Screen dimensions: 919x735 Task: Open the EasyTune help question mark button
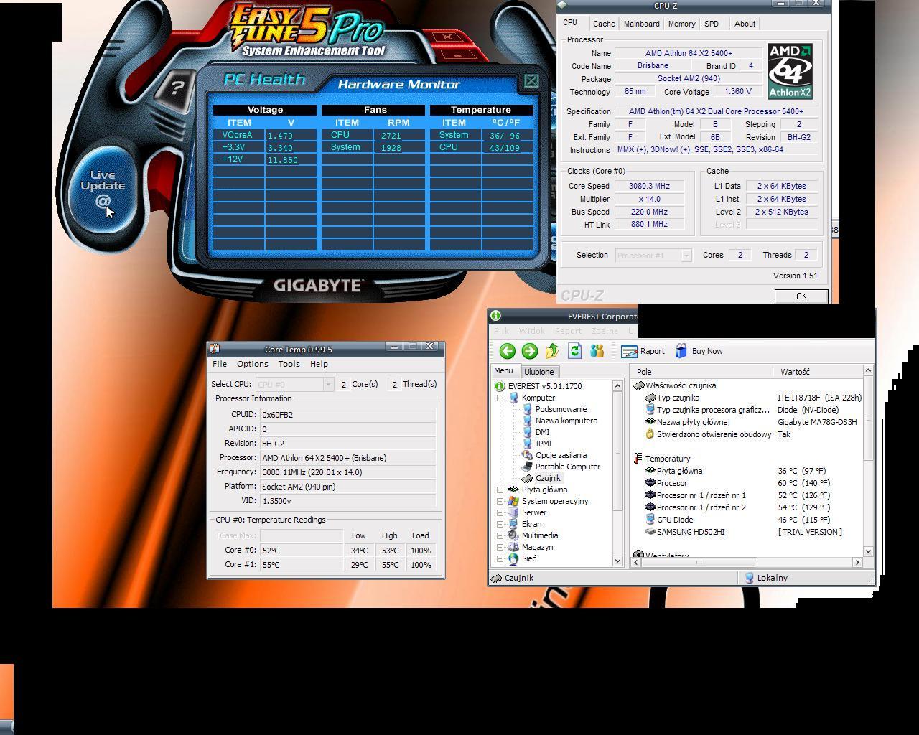[x=177, y=88]
